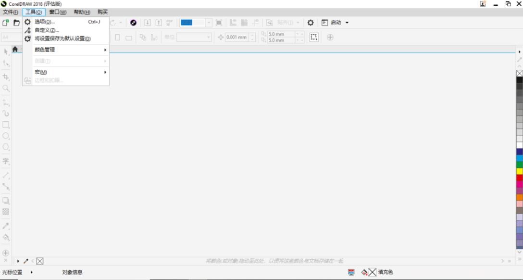Open the 窗口(W) menu
Viewport: 523px width, 280px height.
click(x=58, y=13)
